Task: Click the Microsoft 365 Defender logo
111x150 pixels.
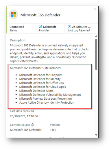Action: coord(14,14)
